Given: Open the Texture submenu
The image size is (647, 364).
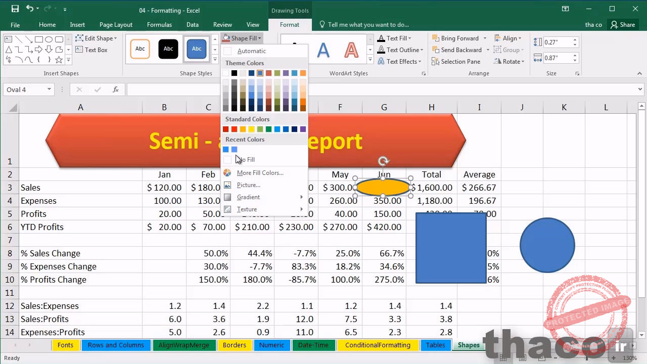Looking at the screenshot, I should tap(265, 209).
